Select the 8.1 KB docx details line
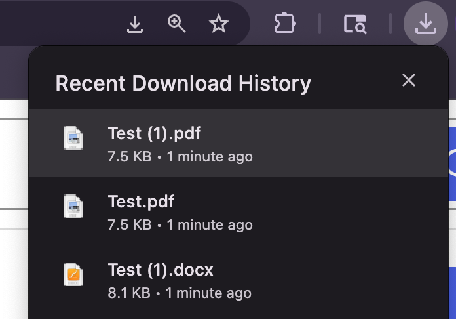This screenshot has width=456, height=319. coord(180,293)
